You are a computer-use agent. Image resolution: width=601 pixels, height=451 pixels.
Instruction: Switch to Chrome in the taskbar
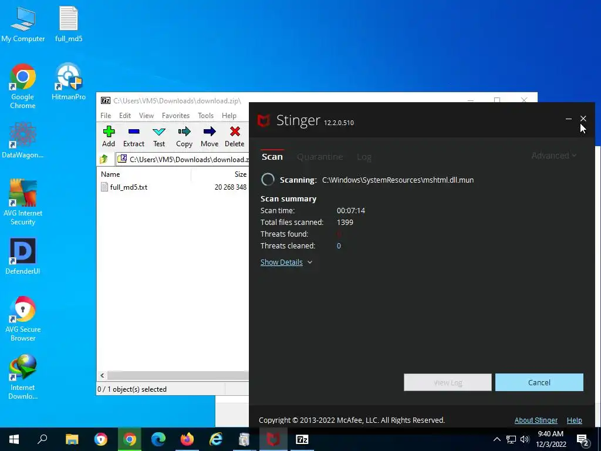pyautogui.click(x=130, y=439)
